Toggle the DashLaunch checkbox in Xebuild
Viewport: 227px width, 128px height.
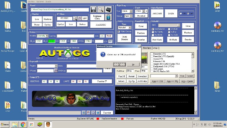coord(153,29)
